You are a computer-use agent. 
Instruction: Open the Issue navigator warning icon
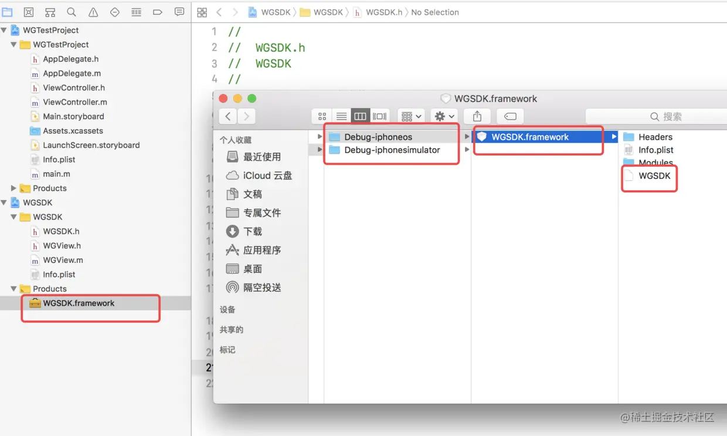[93, 12]
